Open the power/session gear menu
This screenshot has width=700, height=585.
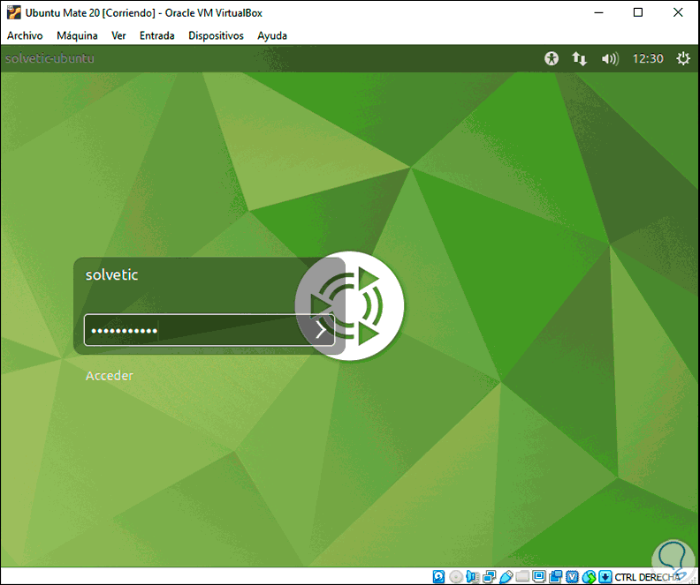[x=683, y=58]
